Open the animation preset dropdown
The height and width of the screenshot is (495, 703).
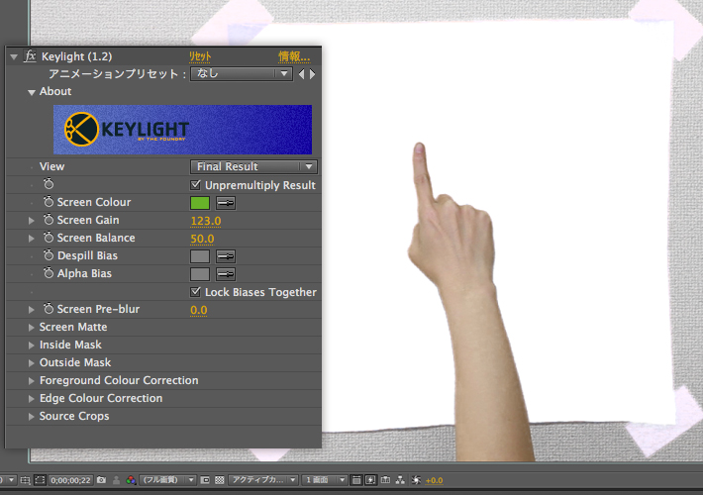[242, 74]
